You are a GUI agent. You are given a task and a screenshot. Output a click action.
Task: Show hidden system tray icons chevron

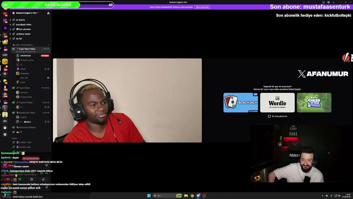(322, 196)
